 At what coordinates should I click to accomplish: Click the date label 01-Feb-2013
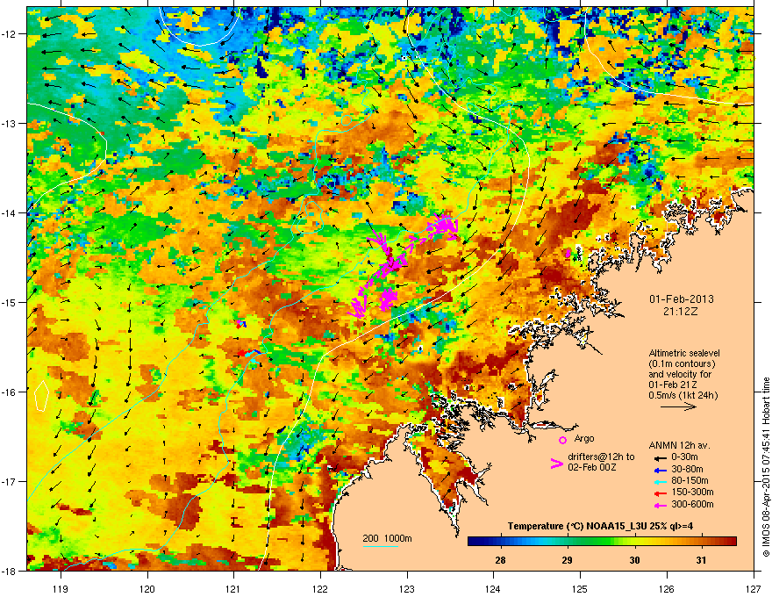click(682, 299)
